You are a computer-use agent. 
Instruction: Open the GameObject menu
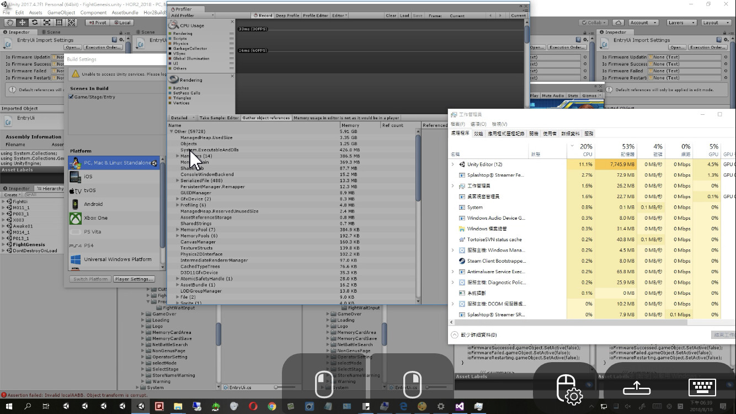(61, 12)
